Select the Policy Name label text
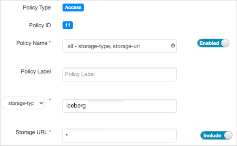Screen dimensions: 237x146 pos(32,43)
